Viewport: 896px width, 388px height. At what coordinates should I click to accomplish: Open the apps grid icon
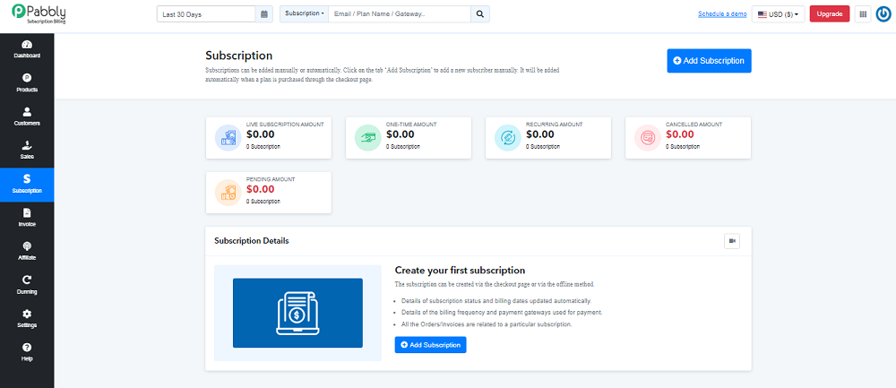coord(863,14)
